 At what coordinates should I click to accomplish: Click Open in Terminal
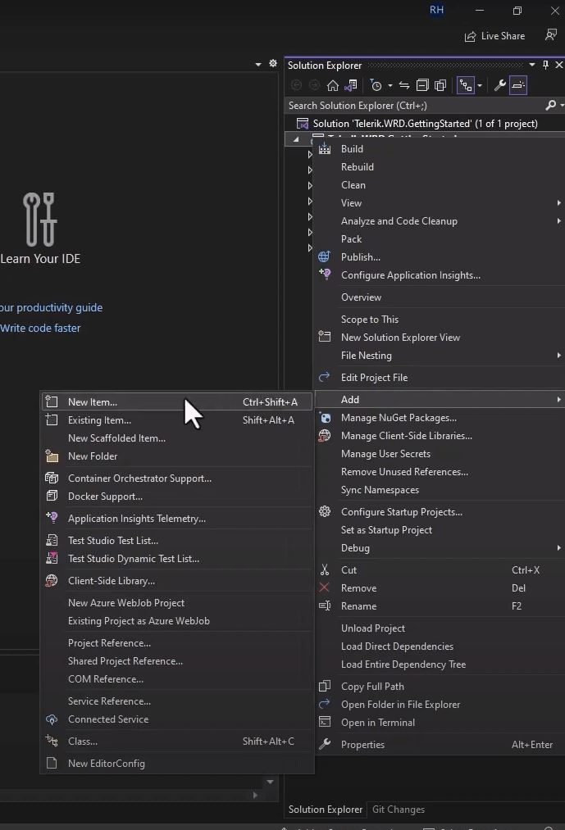440,723
